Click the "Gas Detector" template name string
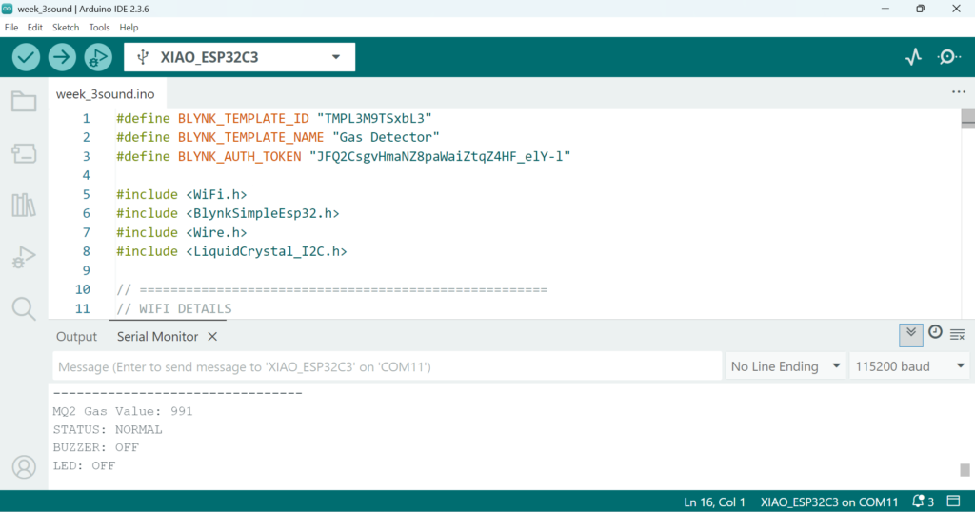This screenshot has height=512, width=975. tap(386, 137)
